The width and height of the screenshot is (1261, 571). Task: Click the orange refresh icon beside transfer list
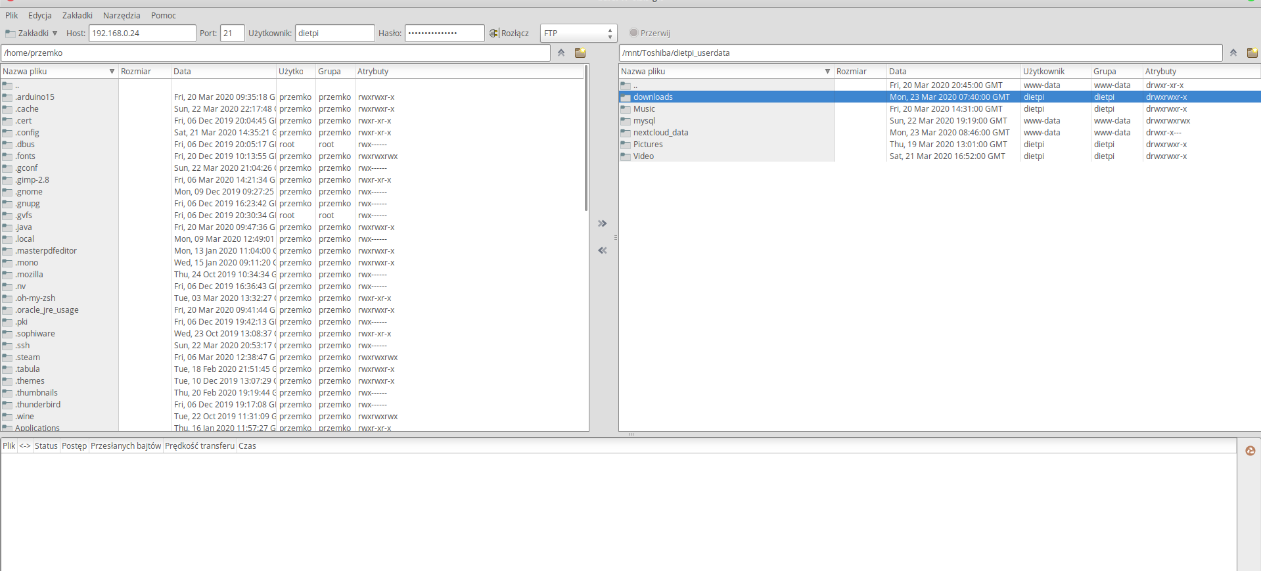[1250, 450]
